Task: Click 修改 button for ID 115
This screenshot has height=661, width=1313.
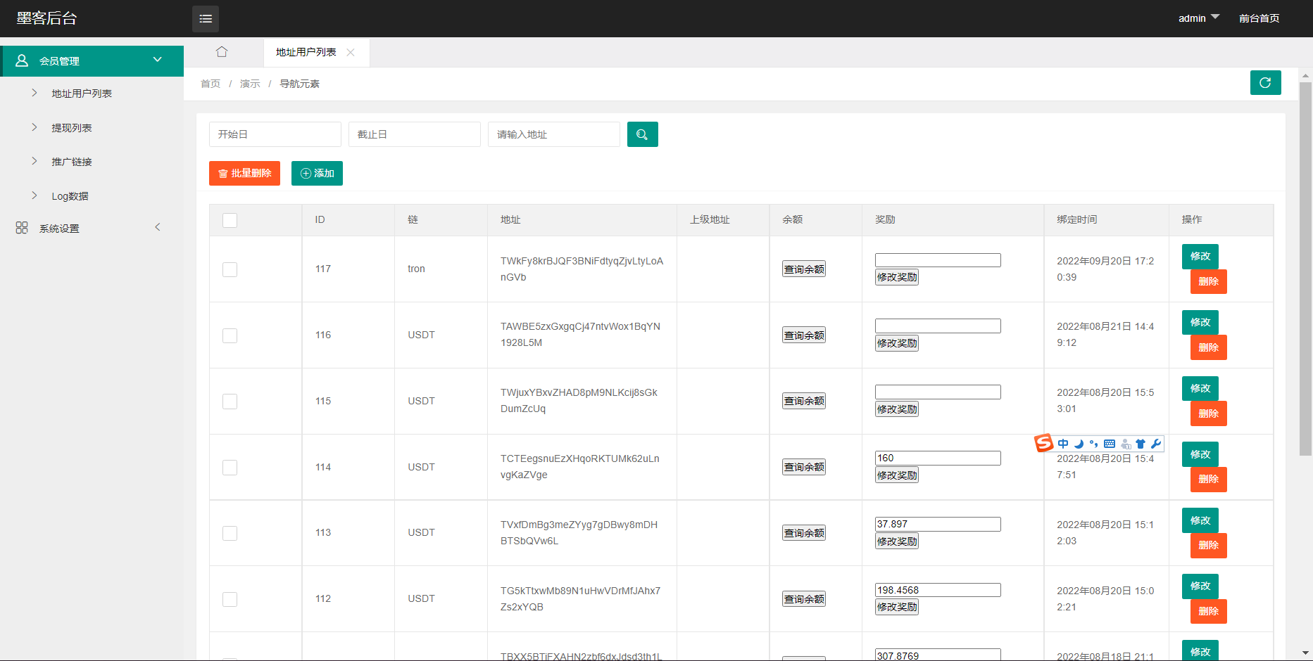Action: coord(1200,388)
